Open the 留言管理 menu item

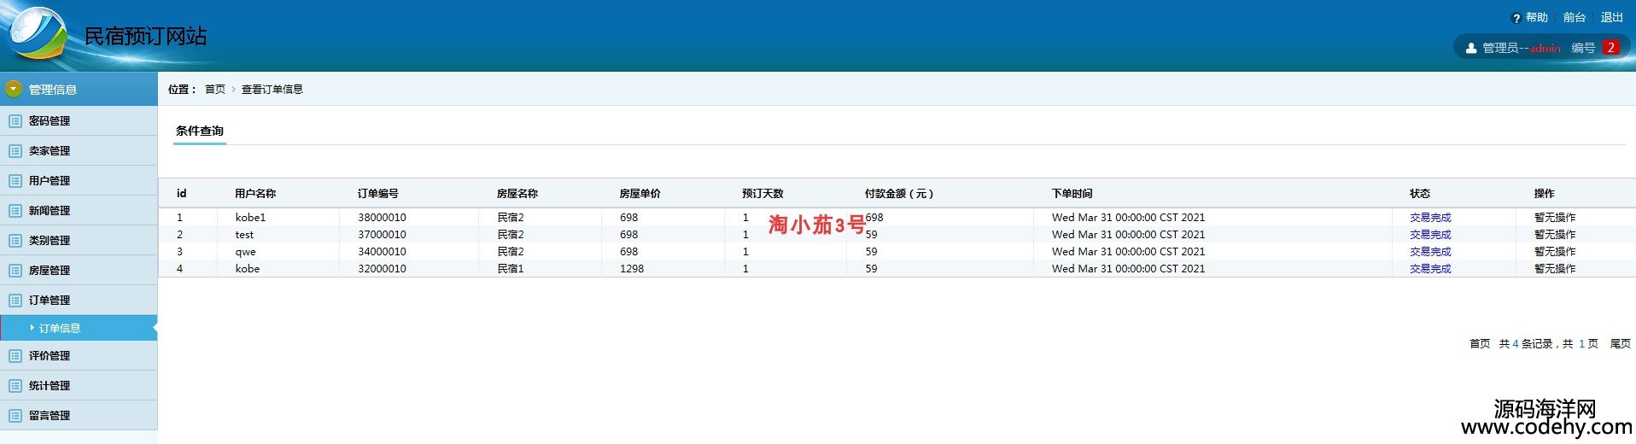click(x=50, y=416)
